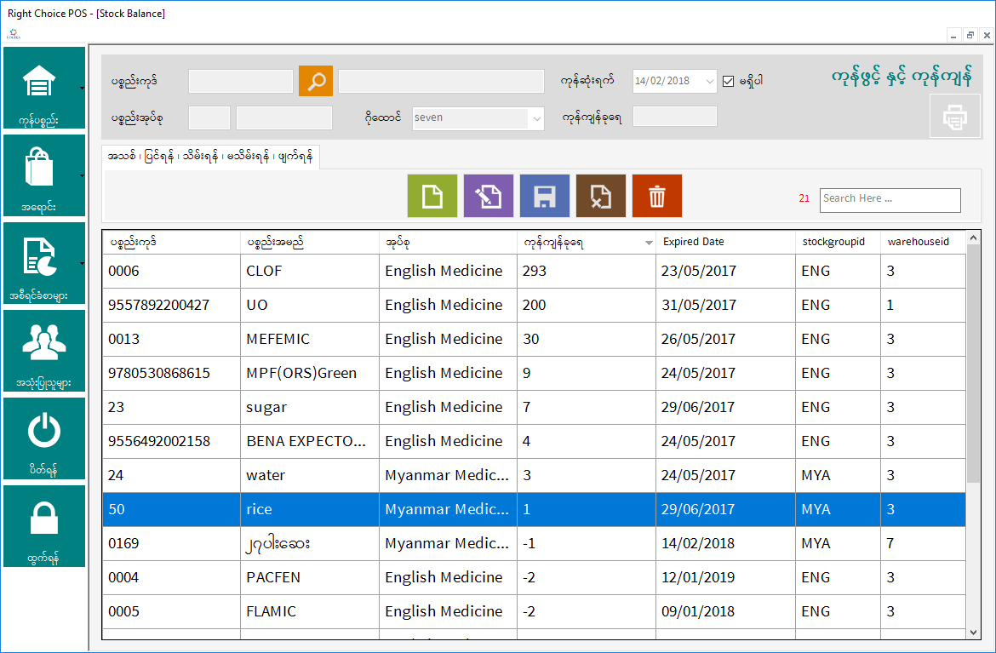Click the sort arrow in the fourth column header
Screen dimensions: 996x653
click(x=649, y=243)
